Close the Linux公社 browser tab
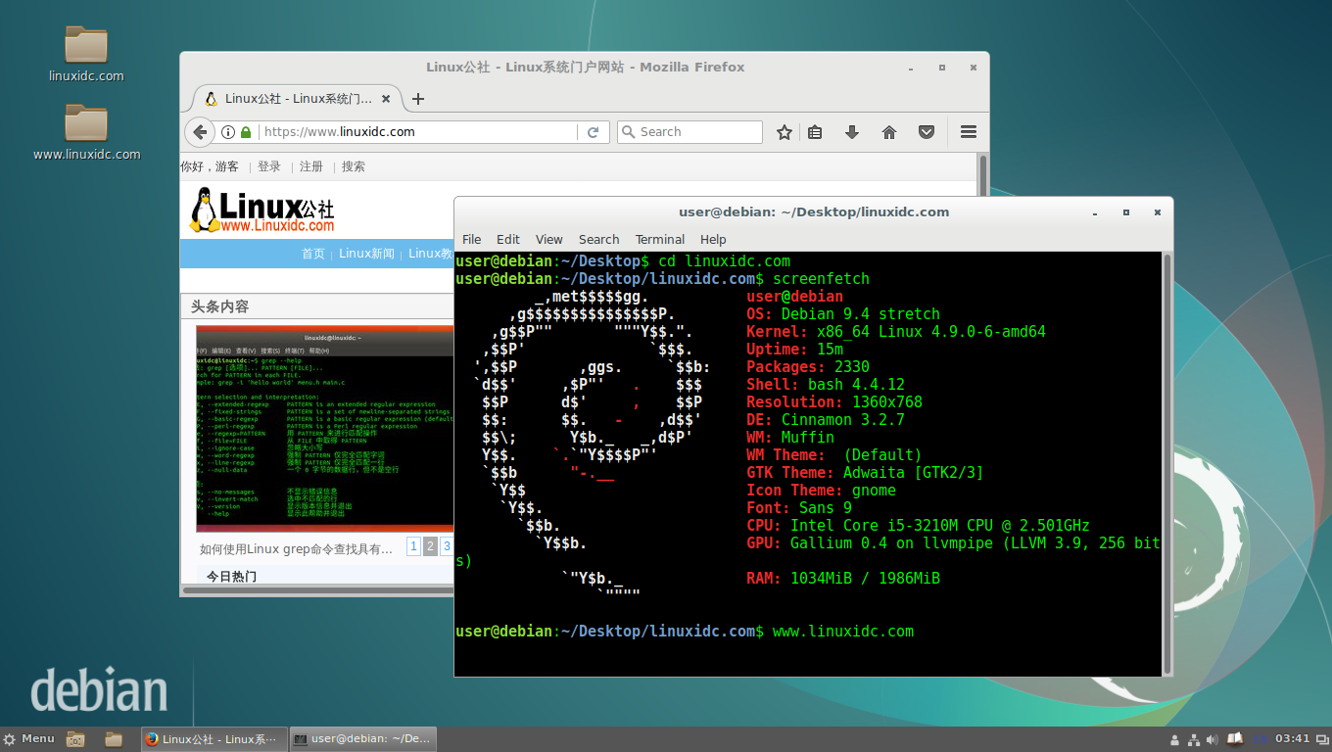This screenshot has height=752, width=1332. point(386,99)
